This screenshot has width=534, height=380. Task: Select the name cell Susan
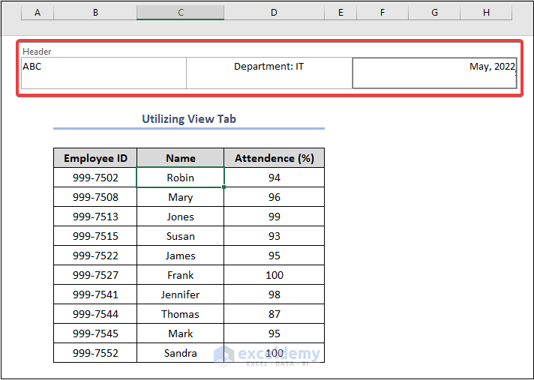tap(181, 236)
